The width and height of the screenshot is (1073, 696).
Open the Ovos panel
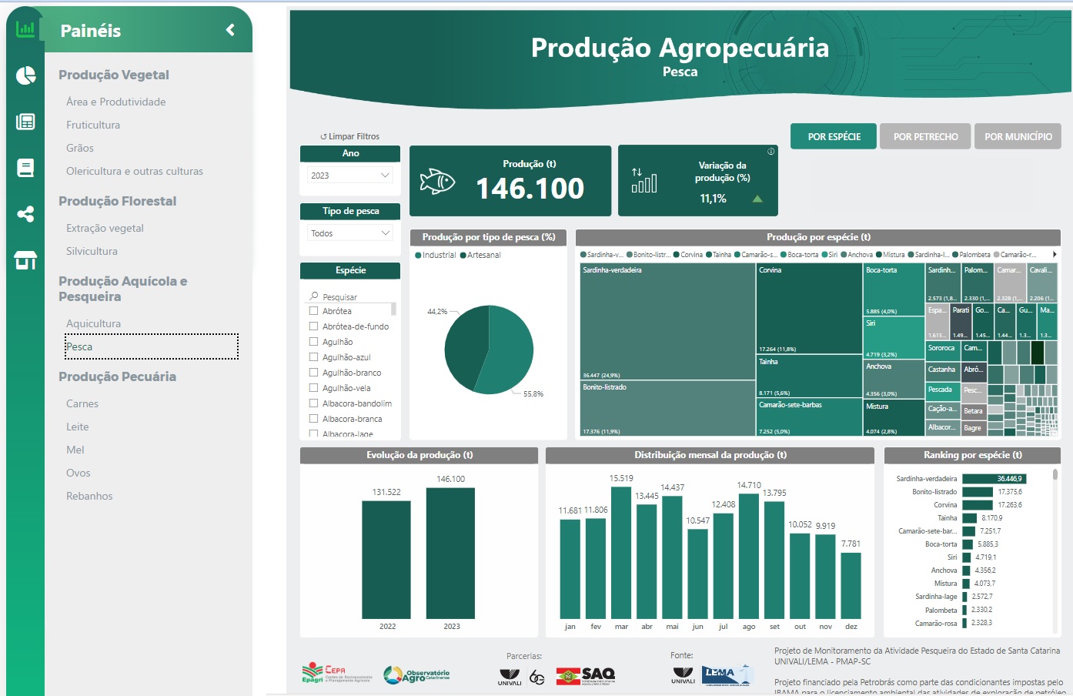pyautogui.click(x=78, y=473)
